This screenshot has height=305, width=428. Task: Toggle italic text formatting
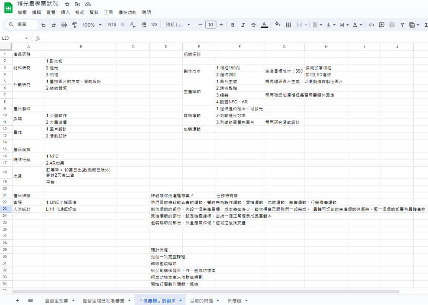(x=243, y=25)
